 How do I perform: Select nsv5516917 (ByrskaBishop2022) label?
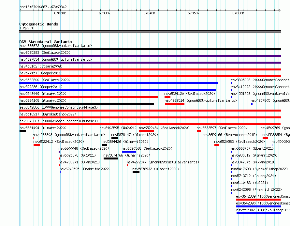click(x=48, y=114)
